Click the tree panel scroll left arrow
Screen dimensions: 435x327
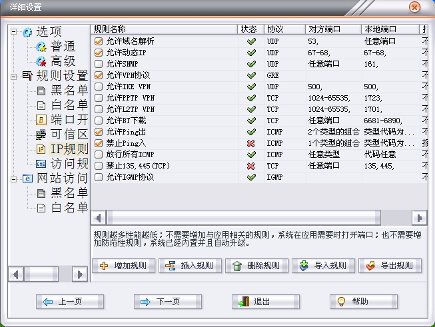[16, 274]
